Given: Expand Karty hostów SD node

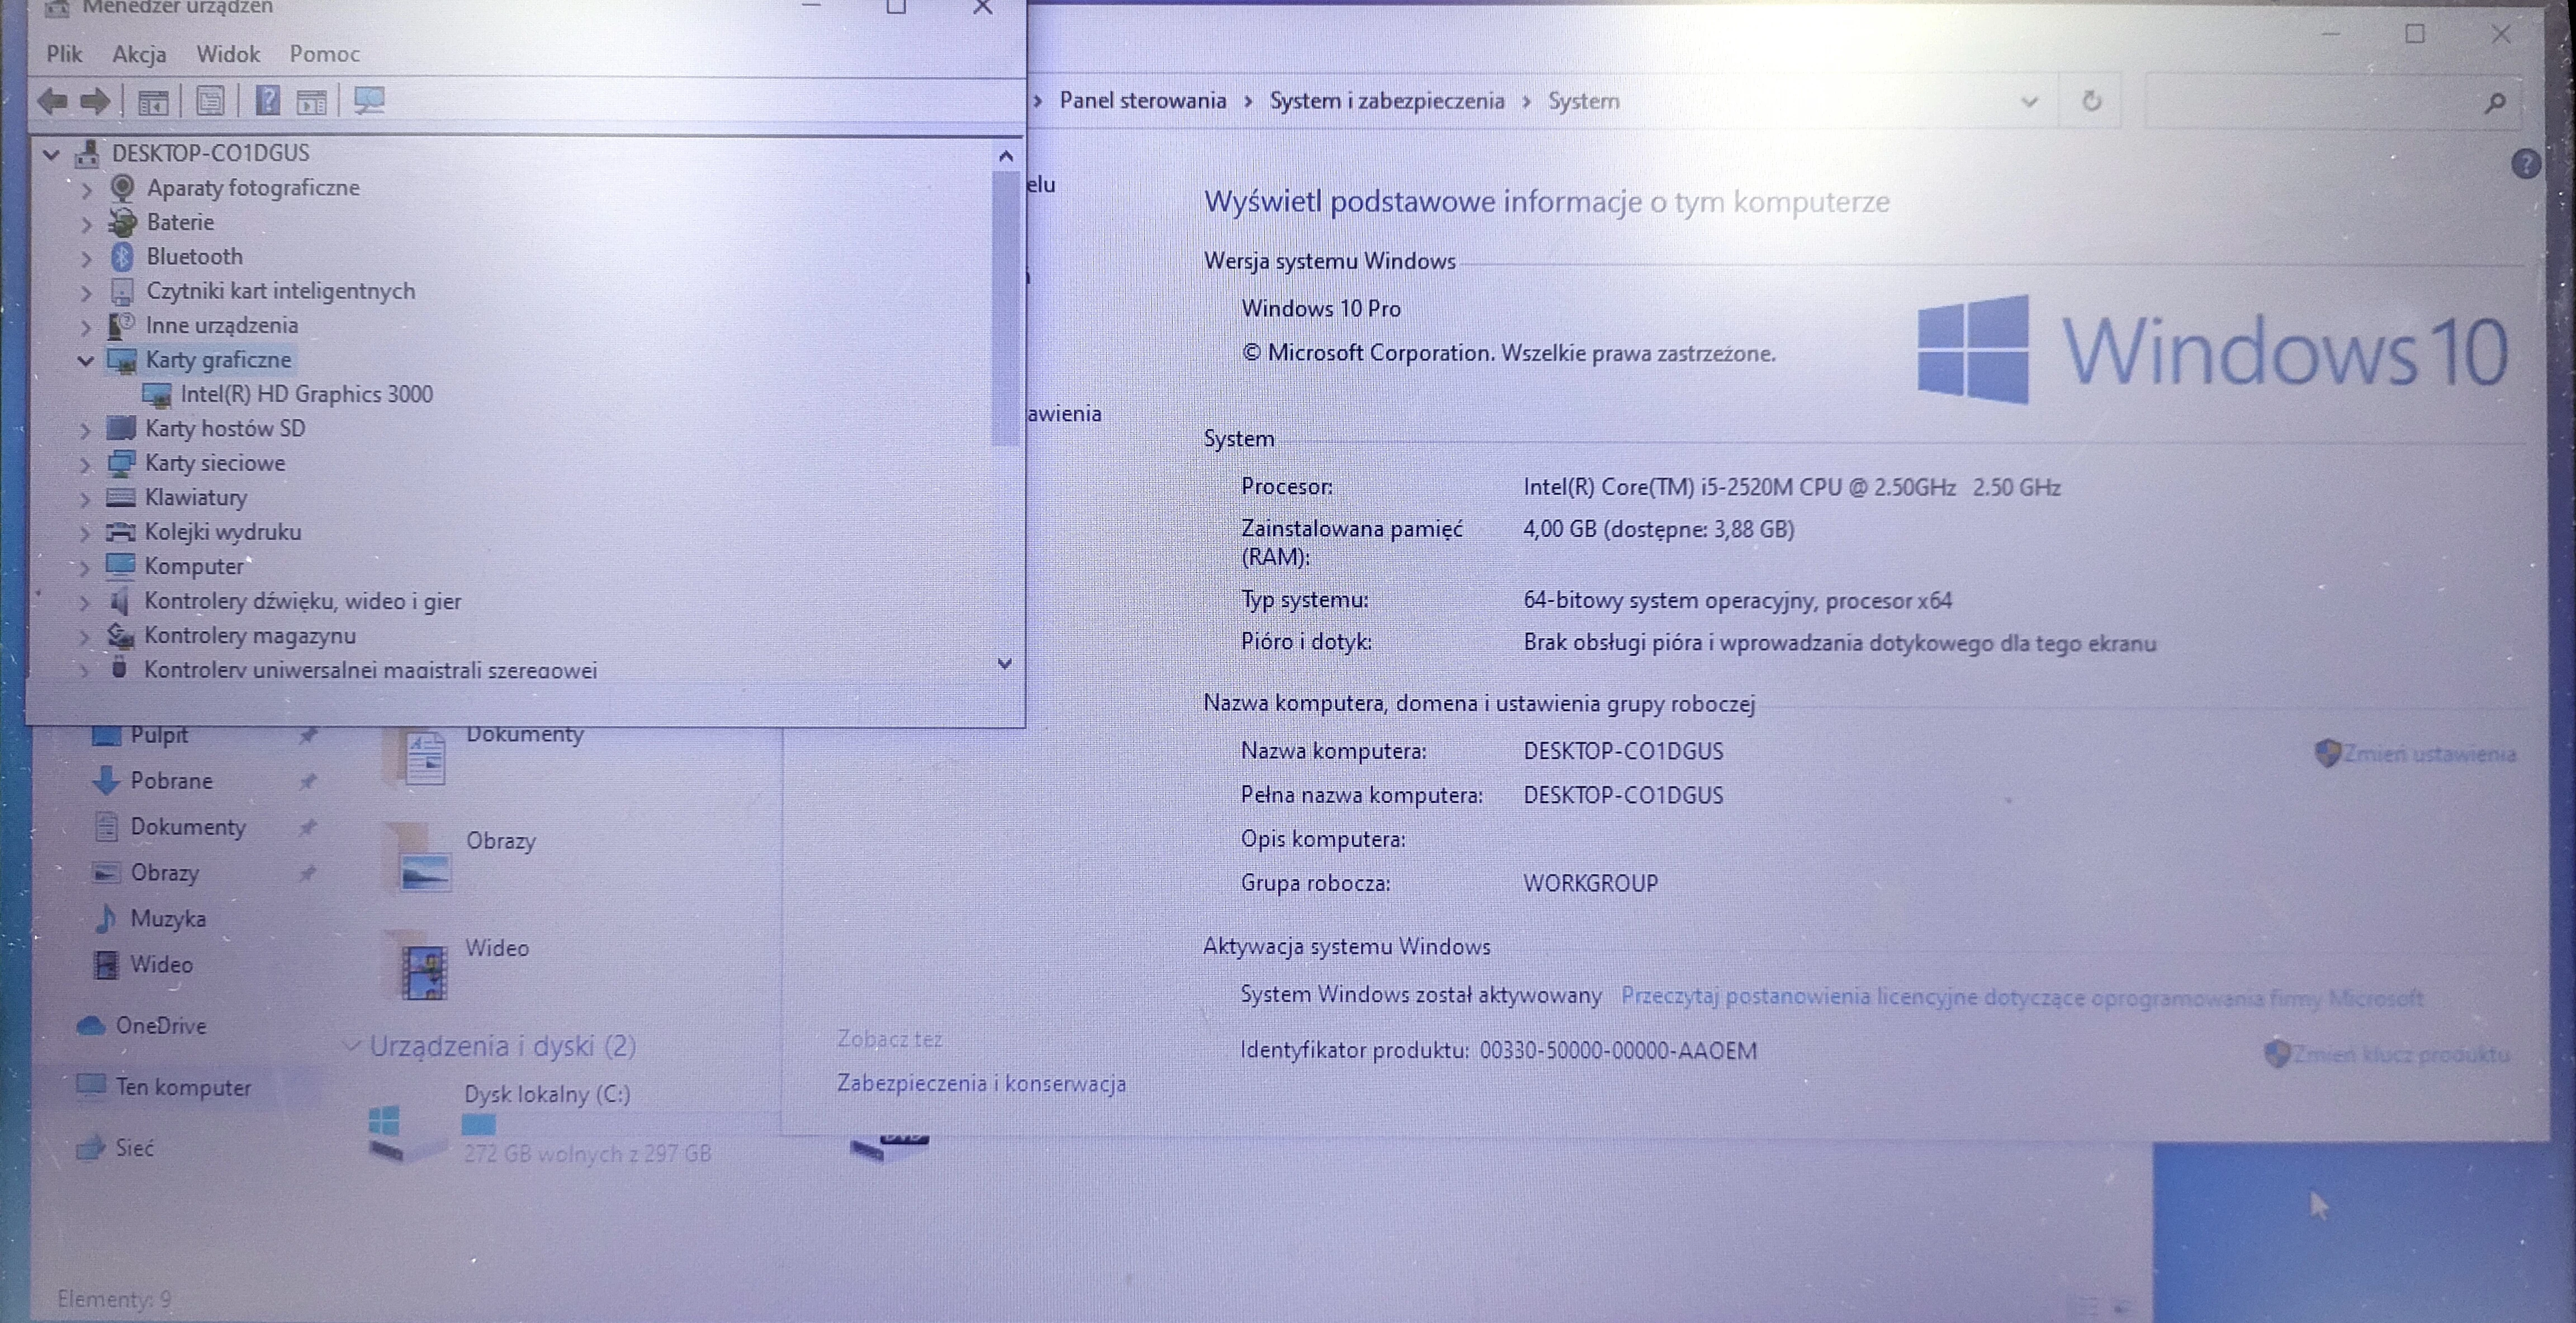Looking at the screenshot, I should pyautogui.click(x=86, y=431).
